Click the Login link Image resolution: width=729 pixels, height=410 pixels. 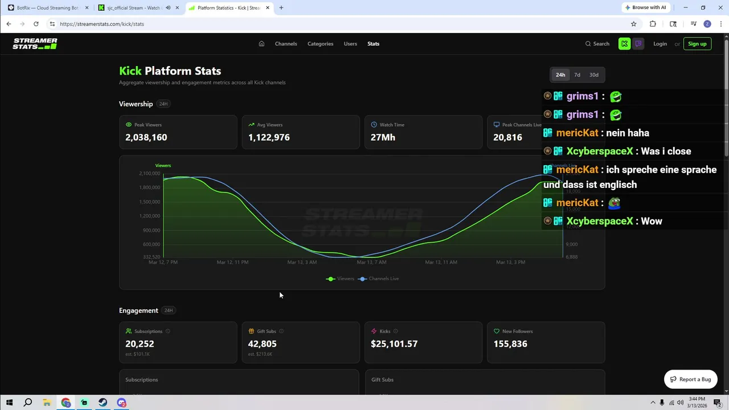pos(660,44)
